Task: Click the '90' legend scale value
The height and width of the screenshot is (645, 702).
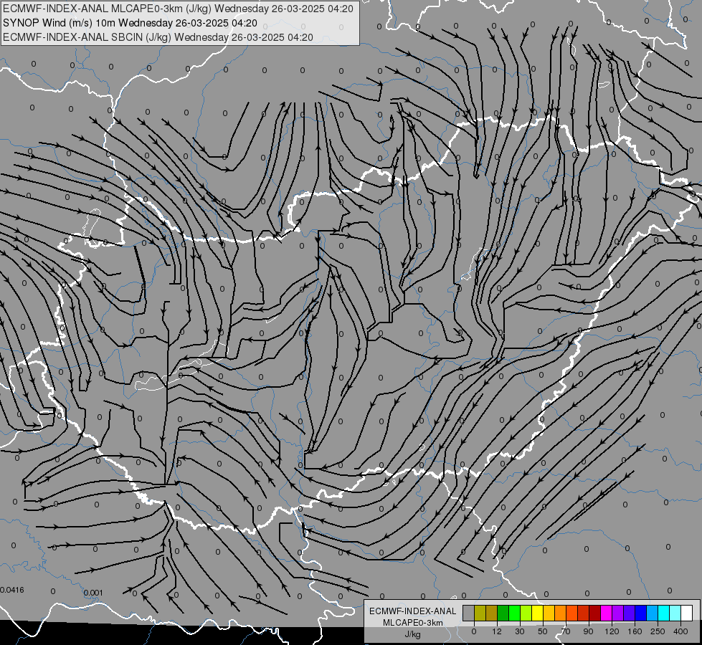Action: click(588, 631)
